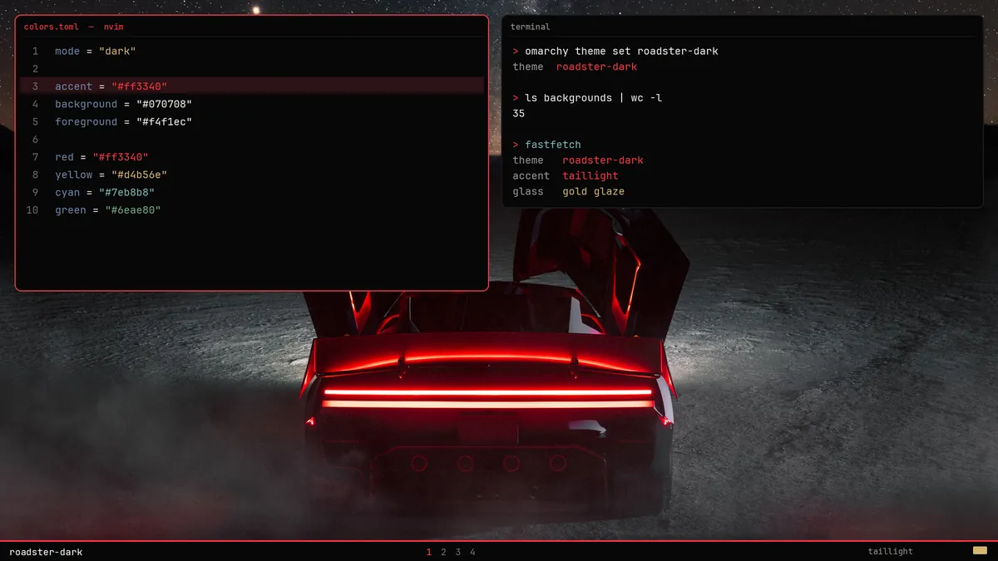998x561 pixels.
Task: Click the glass label in the fastfetch output
Action: pyautogui.click(x=528, y=192)
